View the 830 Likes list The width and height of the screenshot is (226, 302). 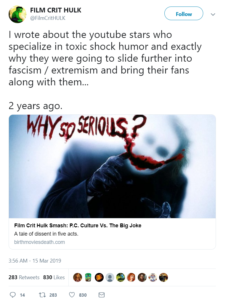(x=54, y=277)
